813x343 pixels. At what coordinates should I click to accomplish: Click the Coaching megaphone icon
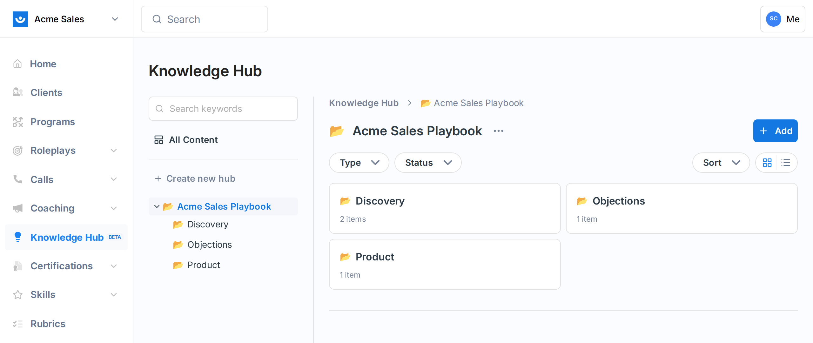click(18, 208)
